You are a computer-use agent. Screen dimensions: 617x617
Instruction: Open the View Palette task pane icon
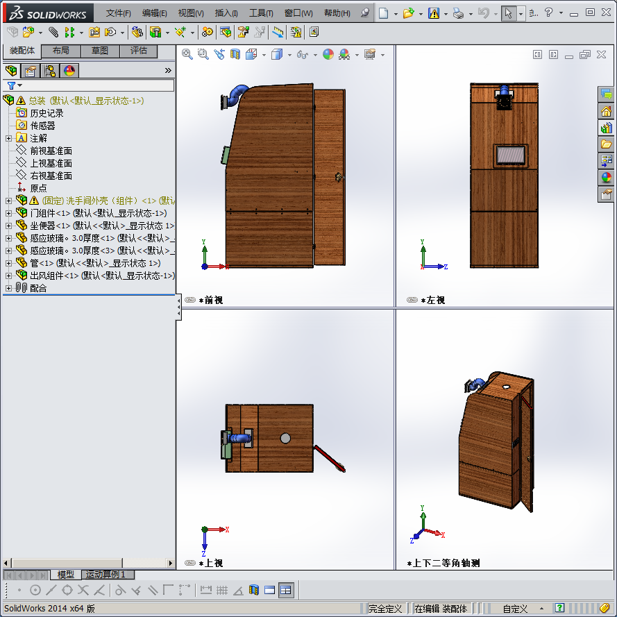[x=606, y=160]
